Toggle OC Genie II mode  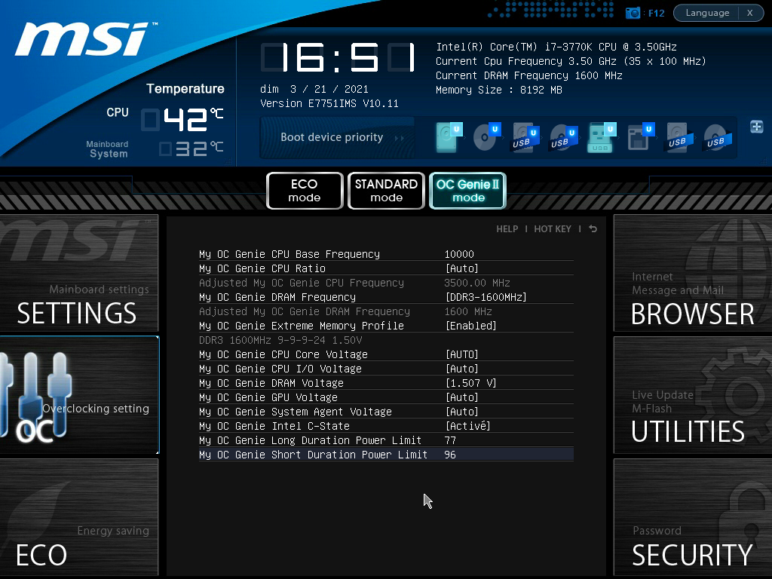[467, 191]
